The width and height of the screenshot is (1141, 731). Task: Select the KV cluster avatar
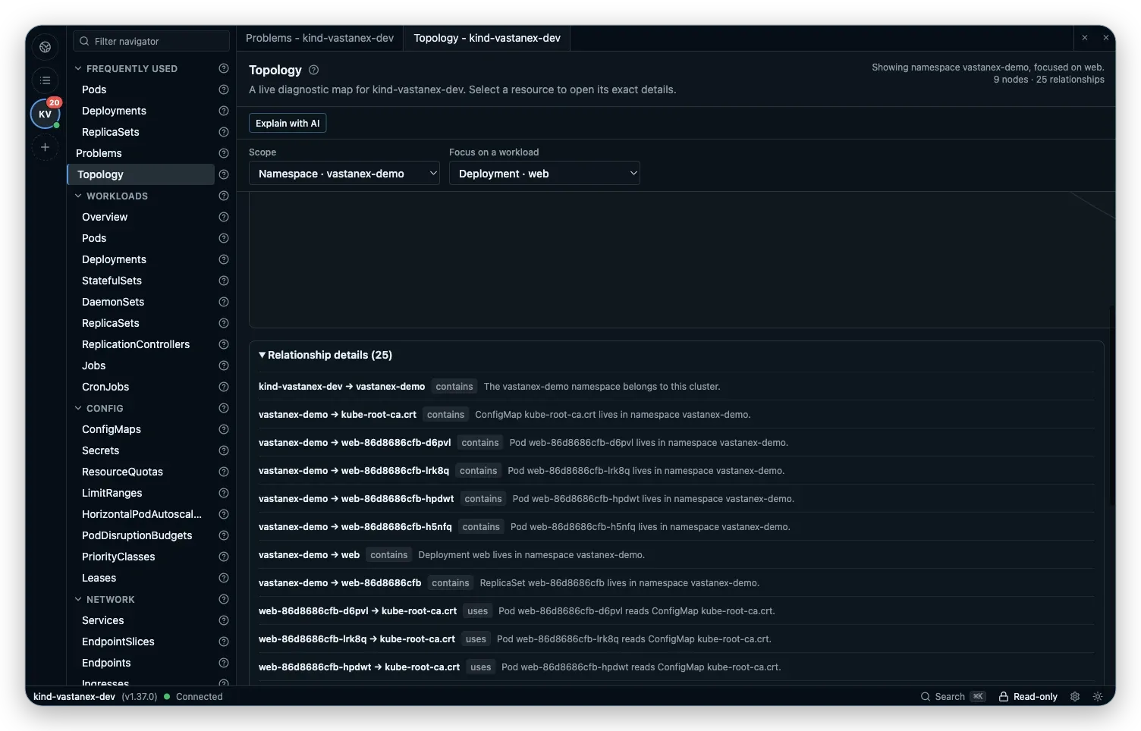pyautogui.click(x=45, y=114)
